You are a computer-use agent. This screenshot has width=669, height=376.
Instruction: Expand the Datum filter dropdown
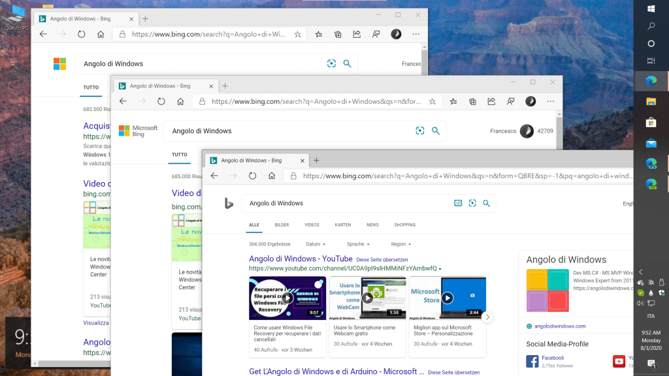click(315, 244)
